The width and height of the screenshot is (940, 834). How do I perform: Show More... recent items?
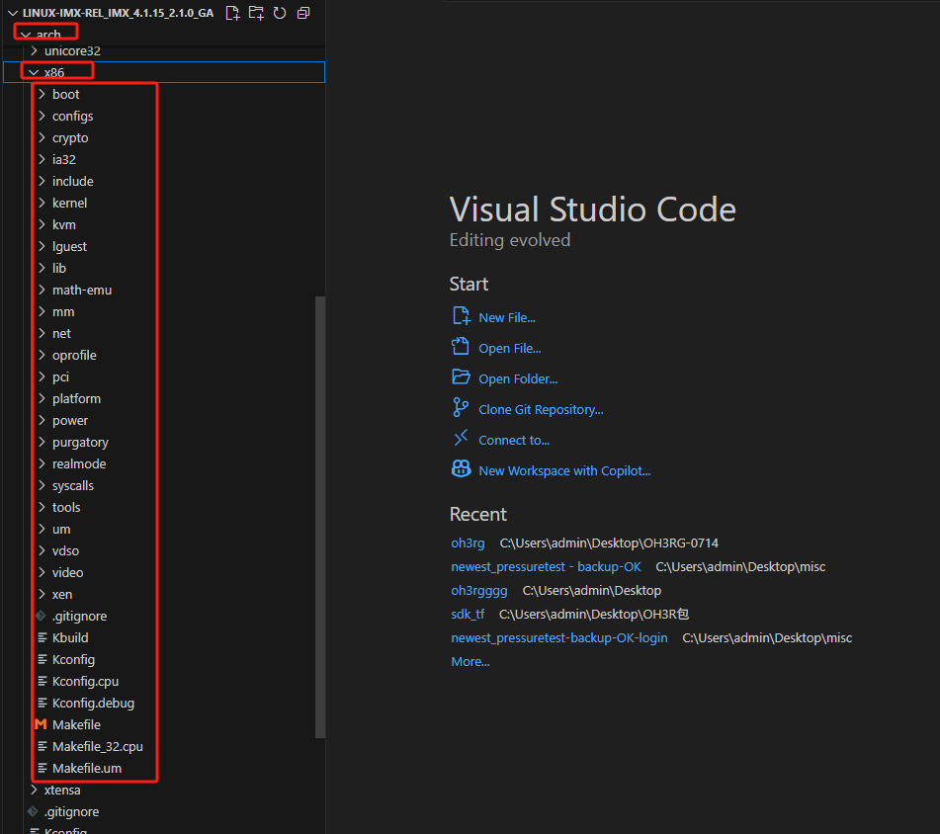[470, 661]
